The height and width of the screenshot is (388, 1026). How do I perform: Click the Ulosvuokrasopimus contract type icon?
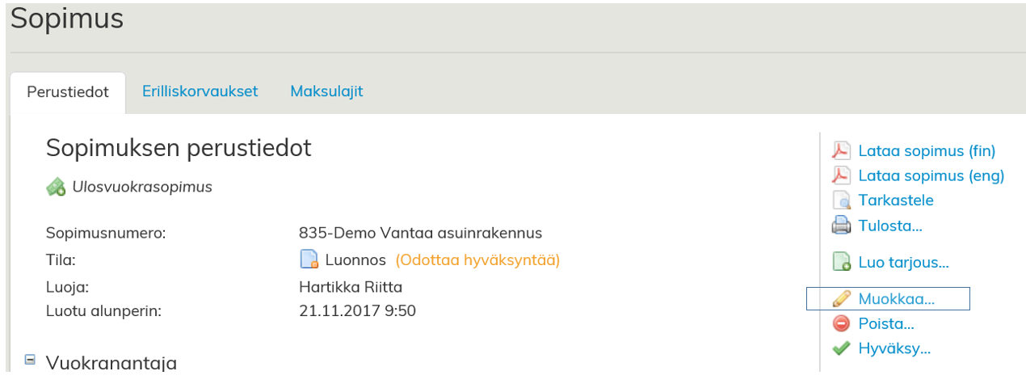click(56, 187)
